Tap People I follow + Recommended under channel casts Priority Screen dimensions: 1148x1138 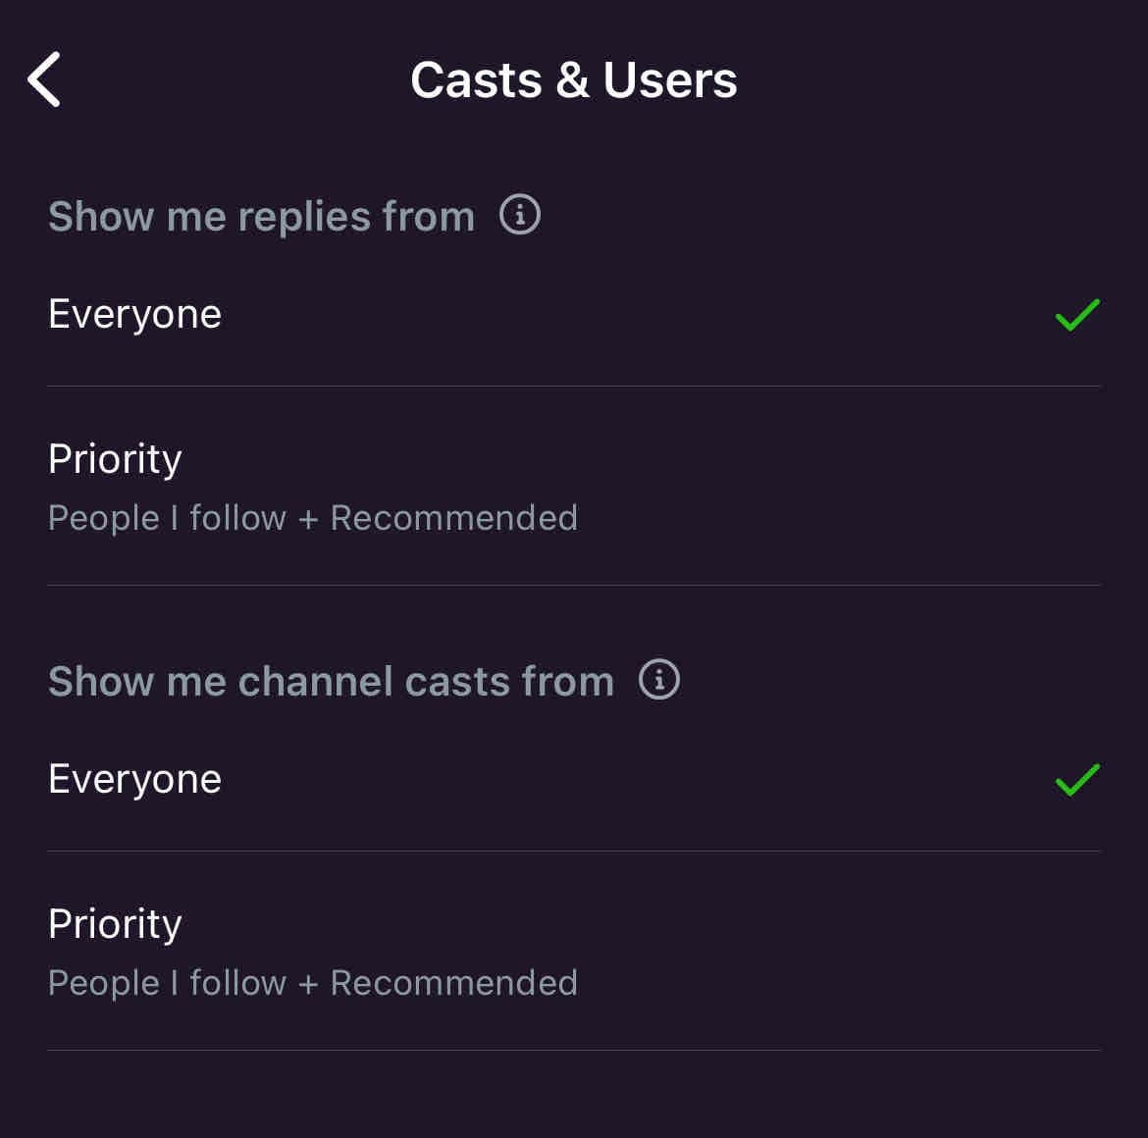tap(313, 983)
